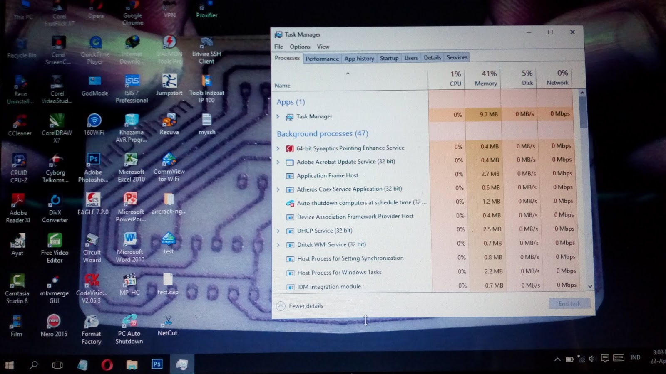This screenshot has height=374, width=666.
Task: Select the ISIS 7 Professional desktop icon
Action: pyautogui.click(x=132, y=89)
